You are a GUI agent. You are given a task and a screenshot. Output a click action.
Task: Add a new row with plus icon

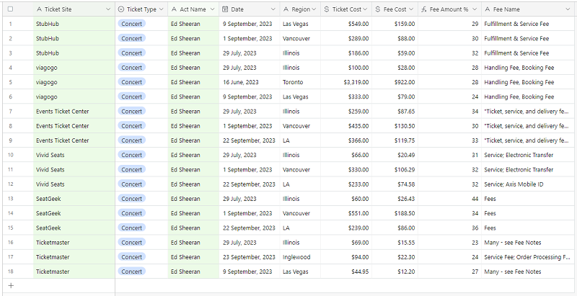point(11,285)
